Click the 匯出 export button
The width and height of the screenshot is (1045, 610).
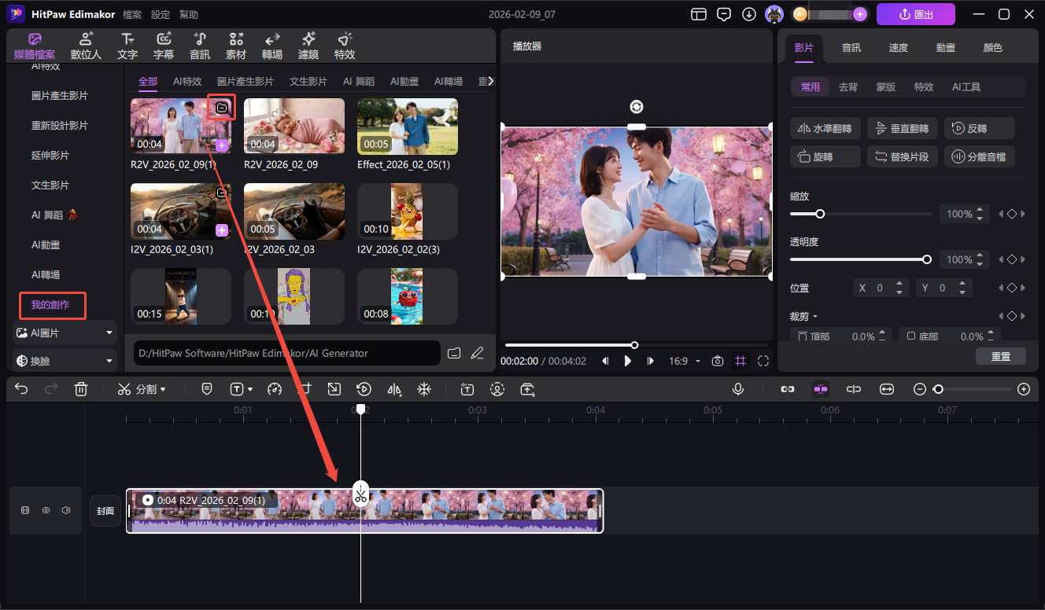pos(916,14)
